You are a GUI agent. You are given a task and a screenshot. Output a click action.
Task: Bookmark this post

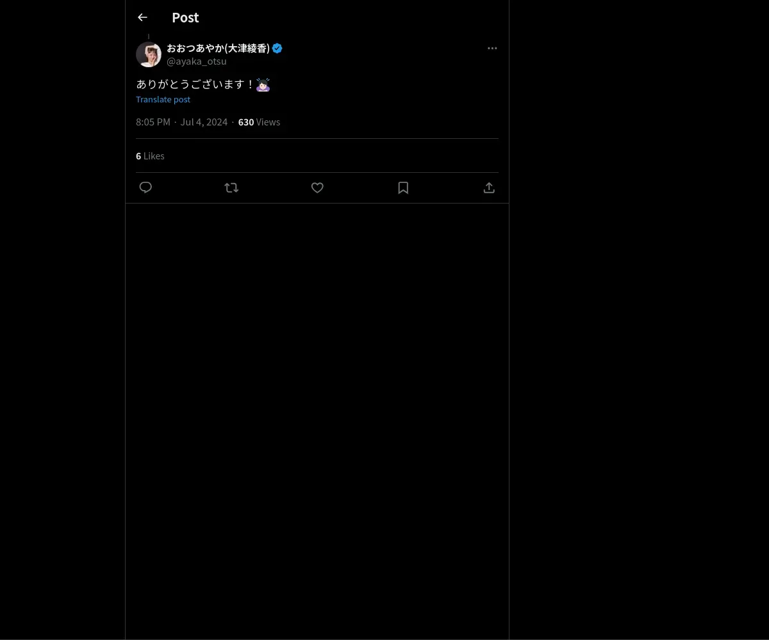click(x=403, y=188)
